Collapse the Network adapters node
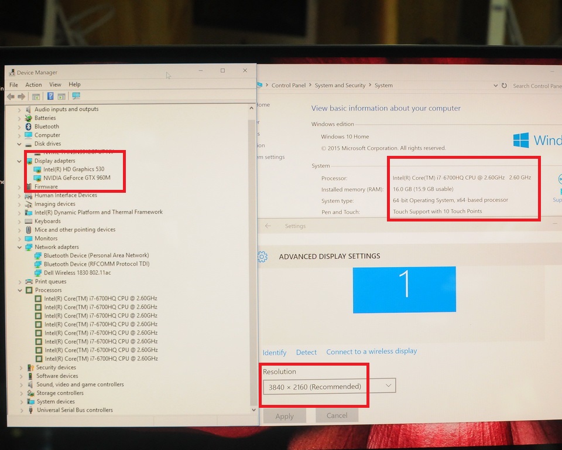This screenshot has height=450, width=562. pos(20,247)
